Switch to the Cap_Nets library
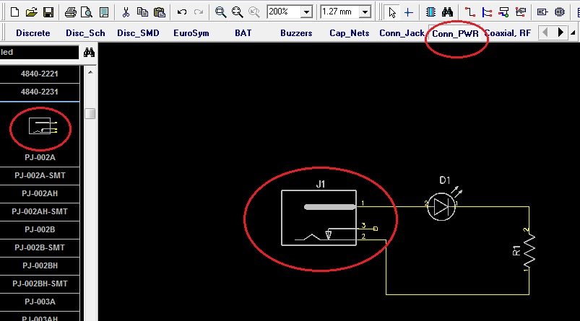Viewport: 580px width, 321px height. click(x=349, y=33)
